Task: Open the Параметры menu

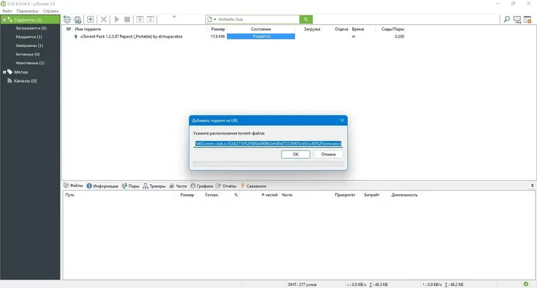Action: pos(28,11)
